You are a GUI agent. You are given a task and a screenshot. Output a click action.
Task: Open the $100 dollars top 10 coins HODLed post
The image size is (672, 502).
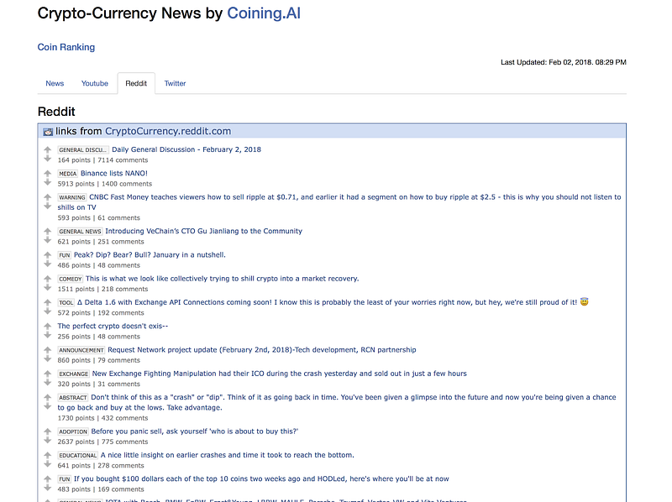[261, 479]
